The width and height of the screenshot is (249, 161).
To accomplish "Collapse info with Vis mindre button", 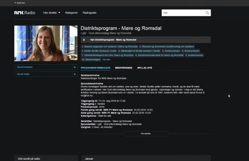I will (146, 134).
